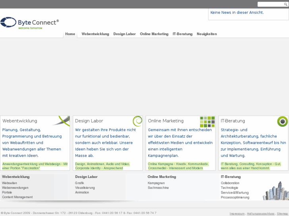Open the Prozessoptimierung link
The image size is (289, 216).
(235, 197)
